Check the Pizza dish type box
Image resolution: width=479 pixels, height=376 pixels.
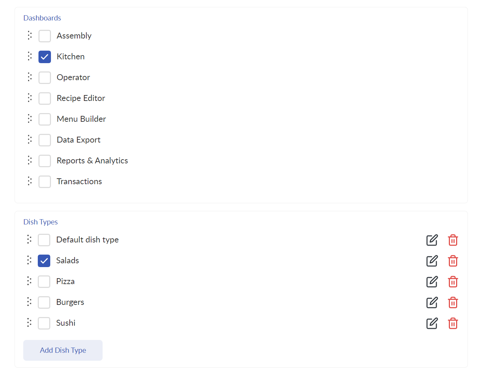pos(44,282)
